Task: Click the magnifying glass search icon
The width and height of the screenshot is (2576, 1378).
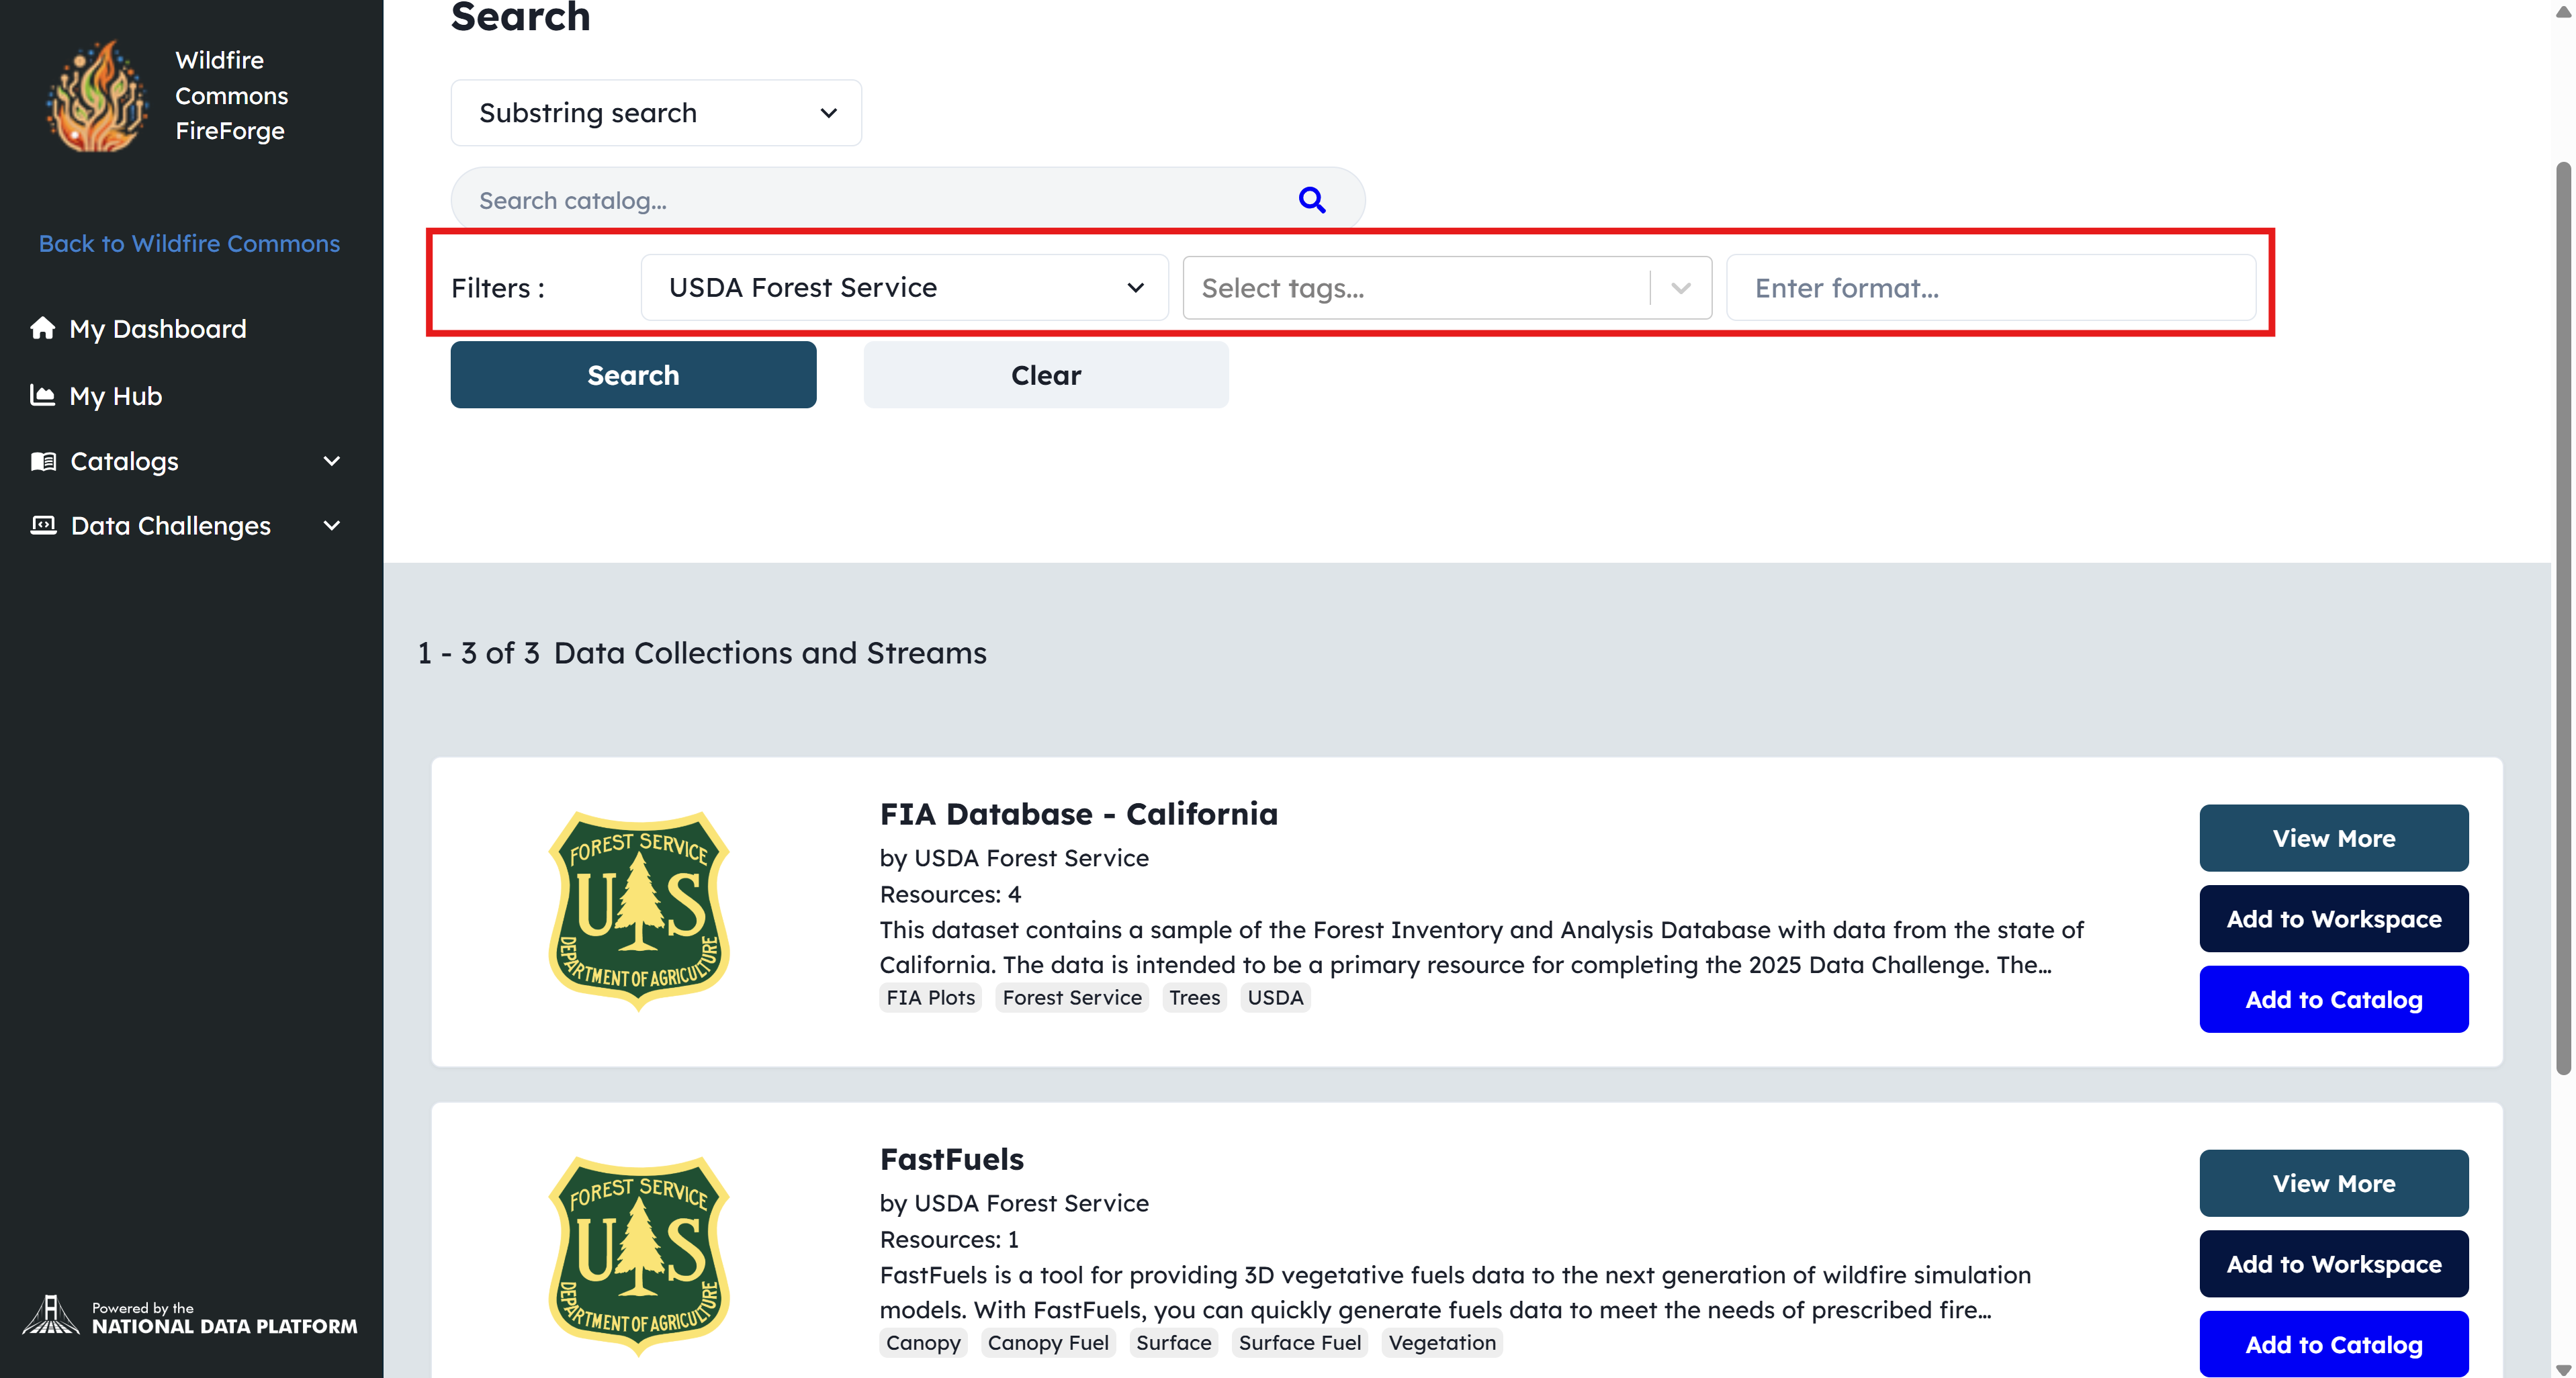Action: tap(1312, 200)
